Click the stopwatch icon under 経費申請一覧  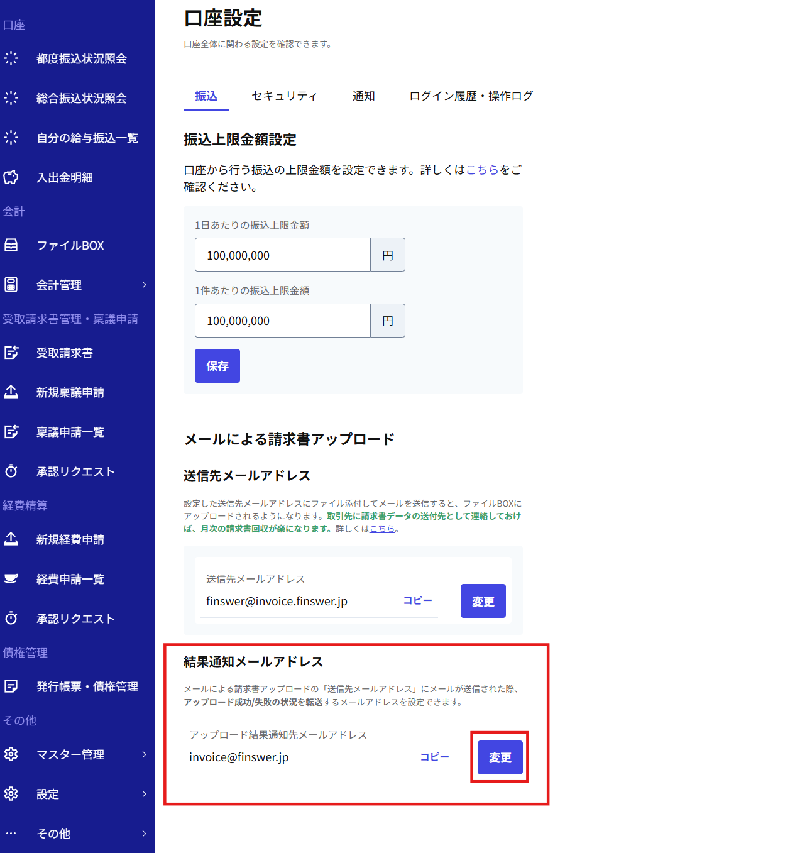[x=11, y=619]
